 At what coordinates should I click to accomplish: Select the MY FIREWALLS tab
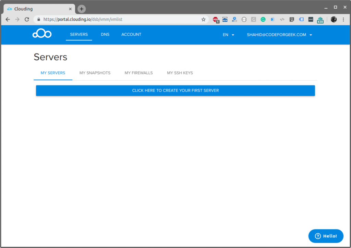coord(138,73)
